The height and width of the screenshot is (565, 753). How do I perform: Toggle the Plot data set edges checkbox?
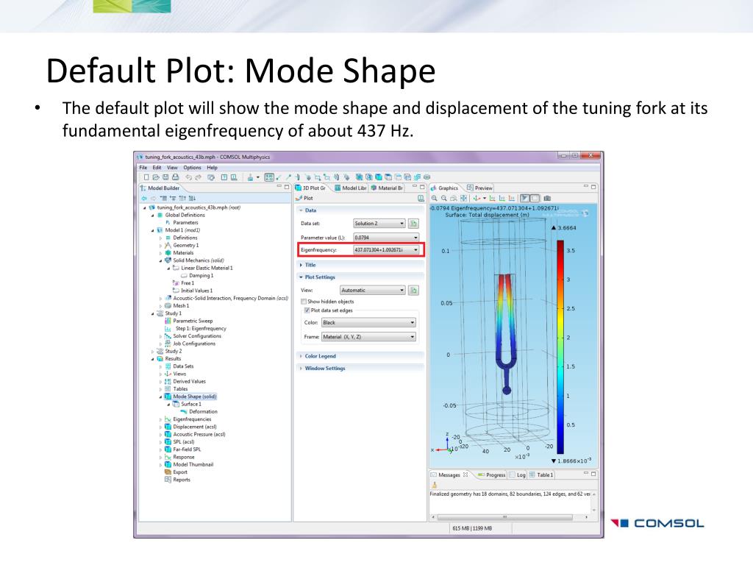(x=307, y=310)
